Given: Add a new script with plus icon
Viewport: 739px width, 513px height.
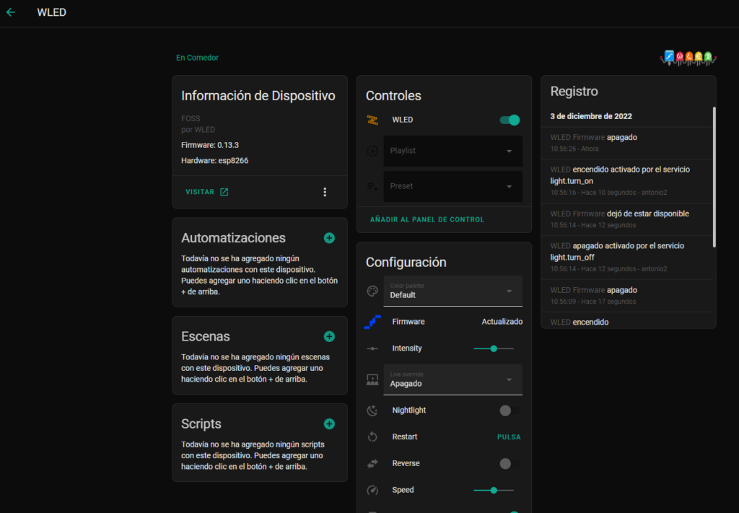Looking at the screenshot, I should (329, 424).
